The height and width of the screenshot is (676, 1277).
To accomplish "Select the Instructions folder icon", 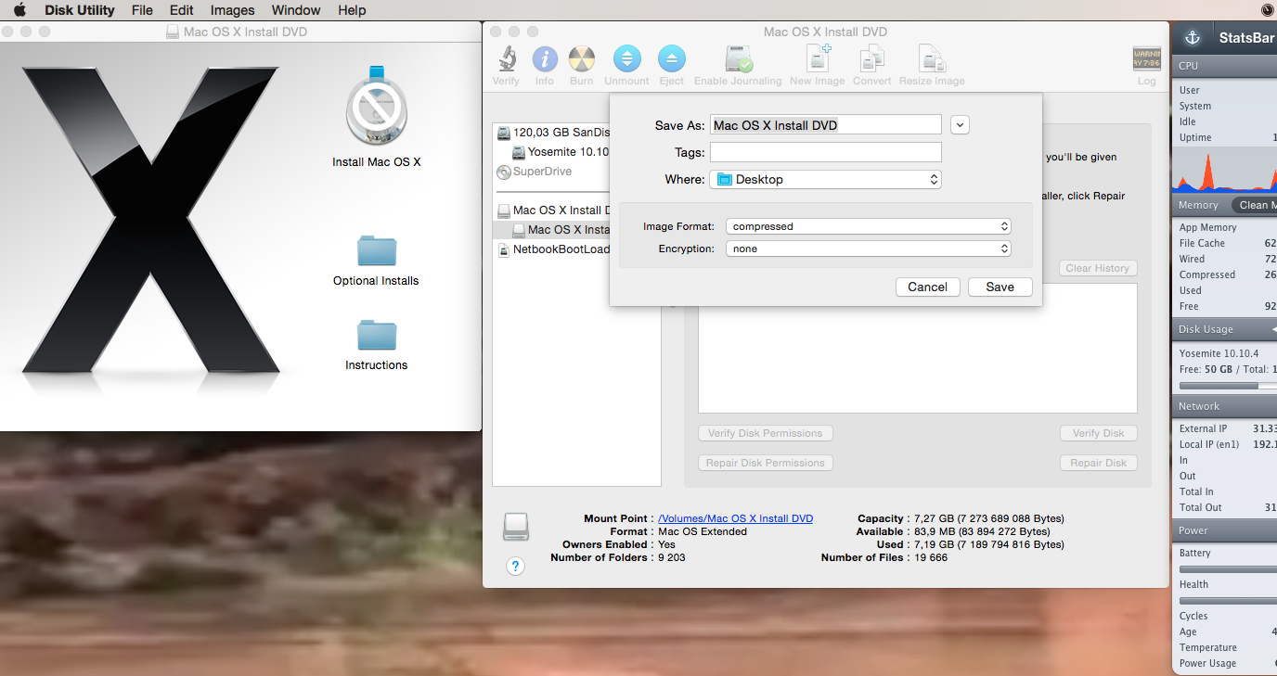I will (x=377, y=336).
